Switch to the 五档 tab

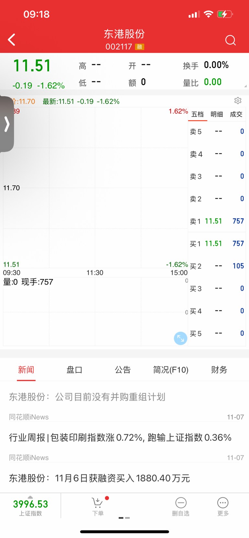point(197,114)
